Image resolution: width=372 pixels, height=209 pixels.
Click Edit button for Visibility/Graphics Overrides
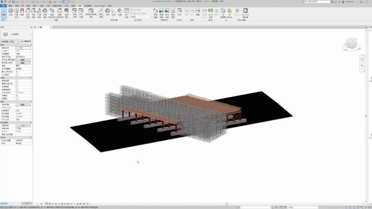point(23,60)
